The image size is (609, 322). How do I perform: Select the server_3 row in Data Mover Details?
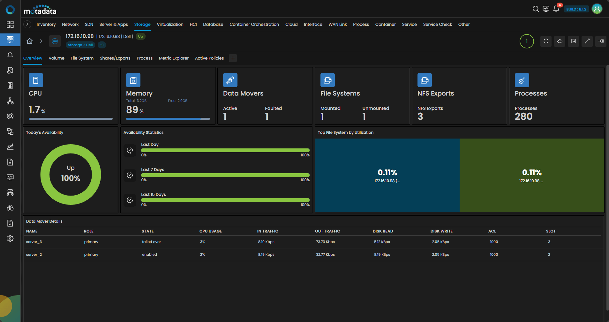click(34, 242)
